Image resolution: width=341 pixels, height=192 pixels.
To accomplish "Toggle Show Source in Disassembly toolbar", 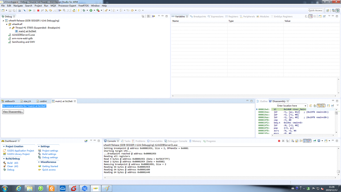I will 323,106.
